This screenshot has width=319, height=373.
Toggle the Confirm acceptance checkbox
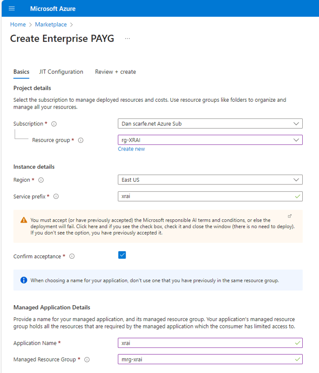122,255
